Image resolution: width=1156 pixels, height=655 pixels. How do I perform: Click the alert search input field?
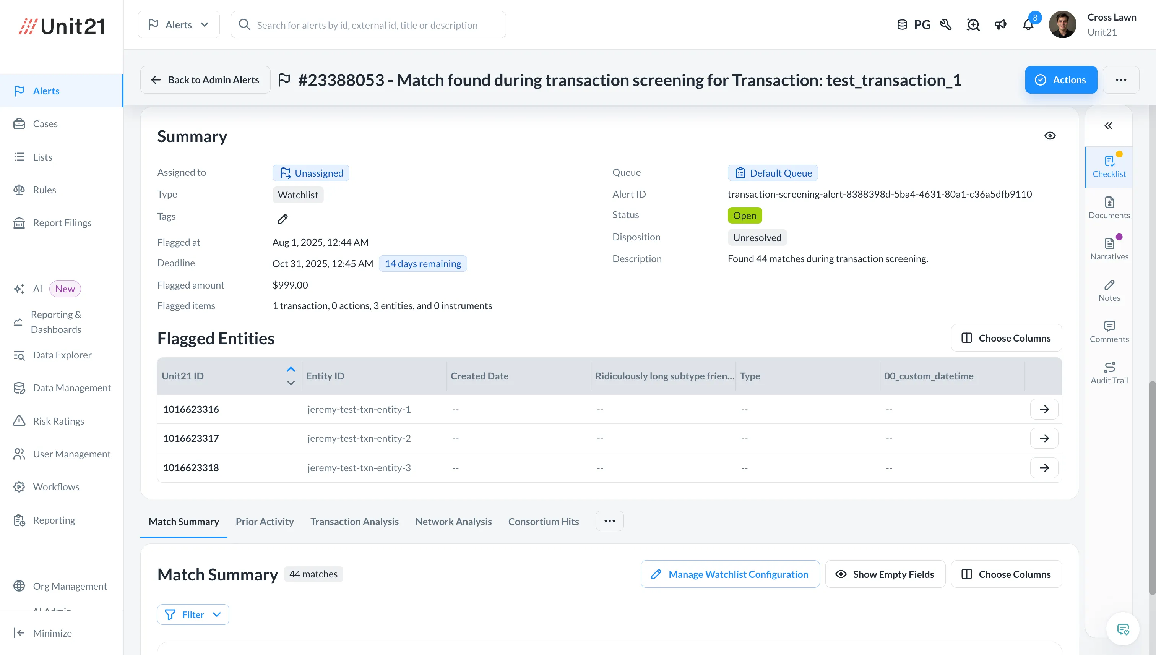[x=367, y=25]
